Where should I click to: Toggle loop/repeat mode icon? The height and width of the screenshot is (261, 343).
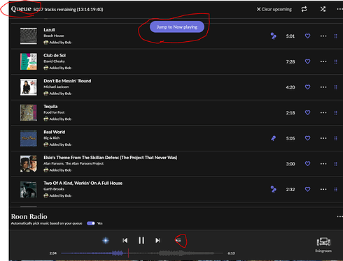point(304,9)
